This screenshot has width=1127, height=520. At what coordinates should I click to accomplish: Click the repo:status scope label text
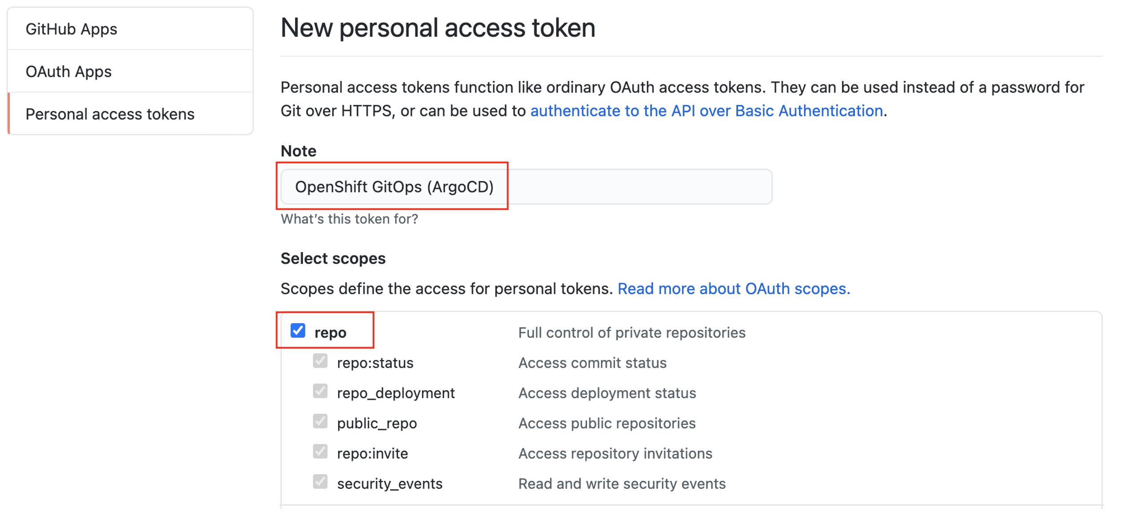[375, 363]
